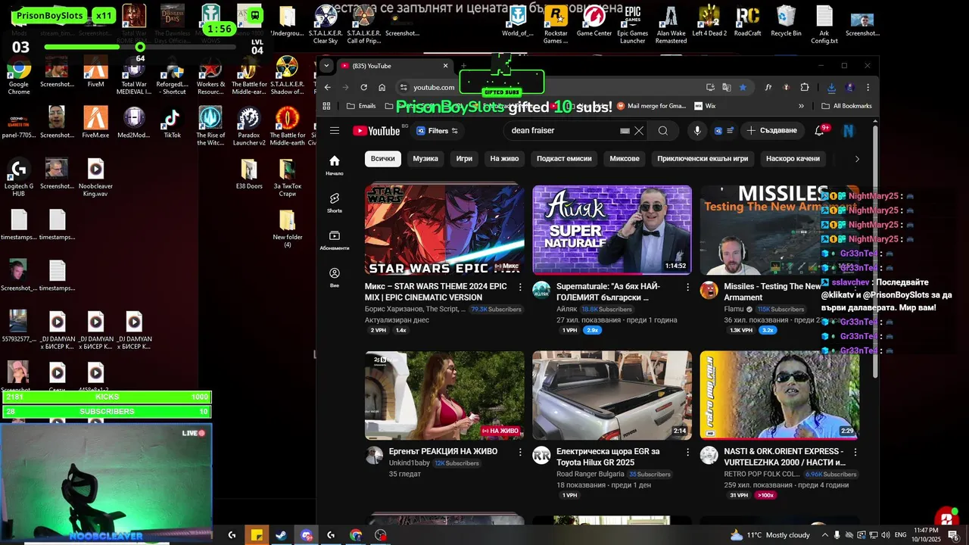Open options menu for Supernaturale video
Image resolution: width=969 pixels, height=545 pixels.
click(x=687, y=287)
